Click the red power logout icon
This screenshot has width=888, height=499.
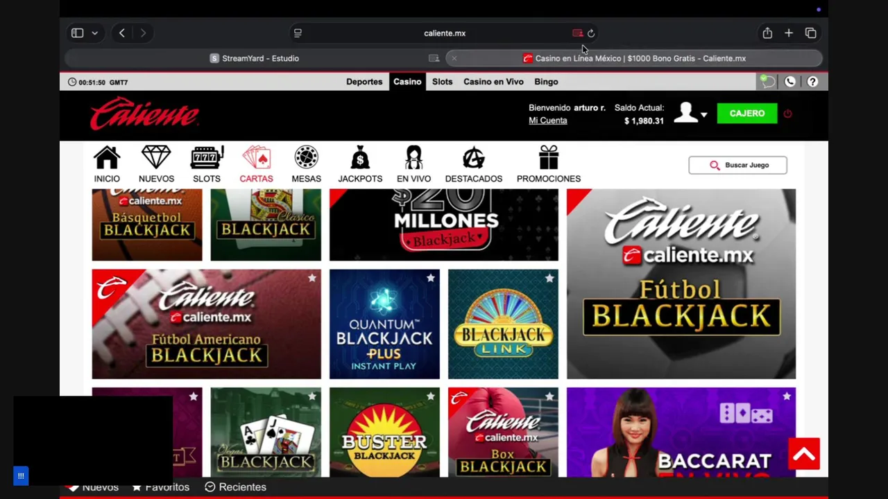[x=787, y=114]
